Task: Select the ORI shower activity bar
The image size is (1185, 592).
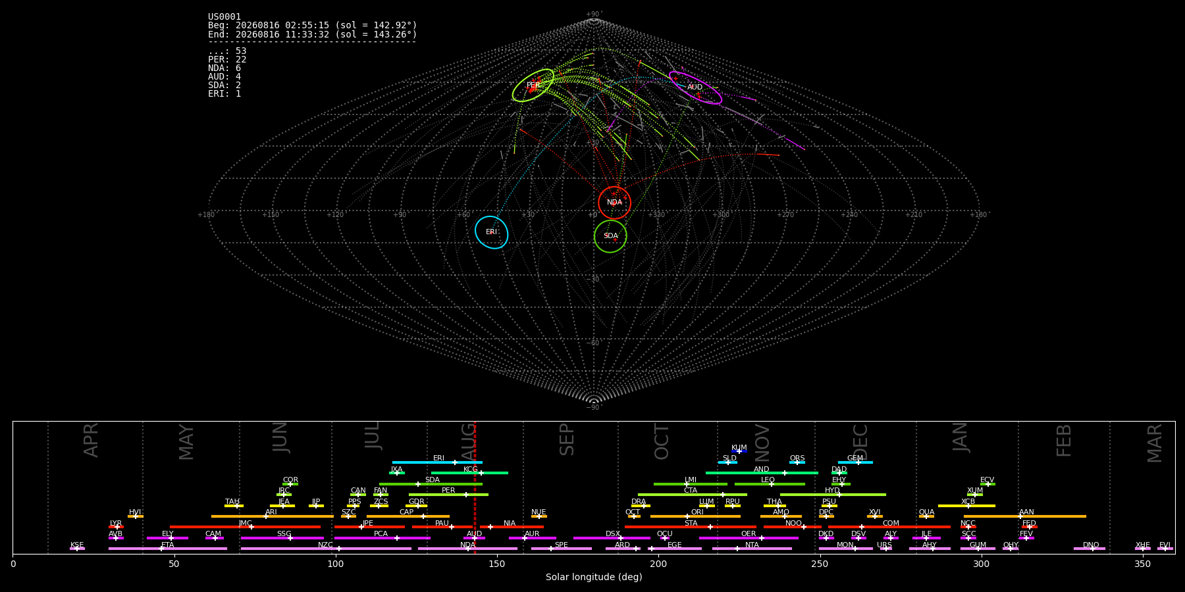Action: pos(695,516)
